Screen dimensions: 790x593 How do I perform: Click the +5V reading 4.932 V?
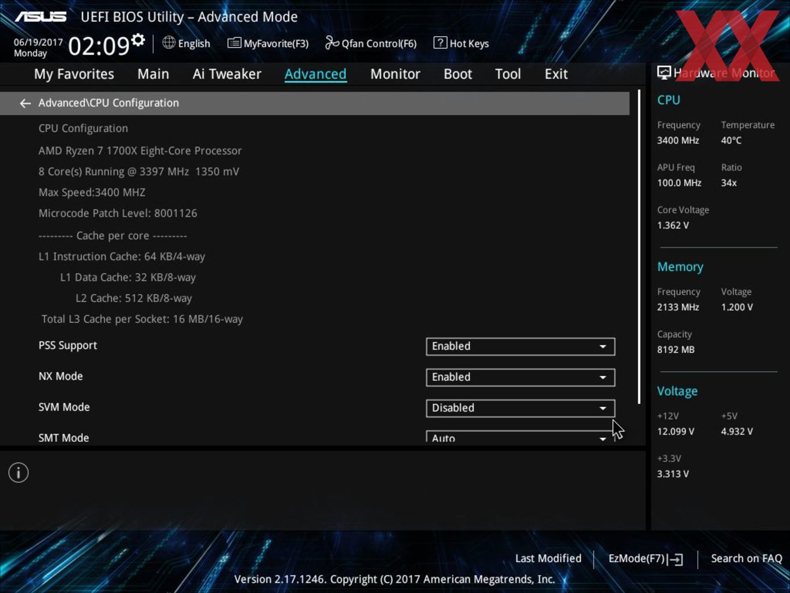[x=737, y=431]
